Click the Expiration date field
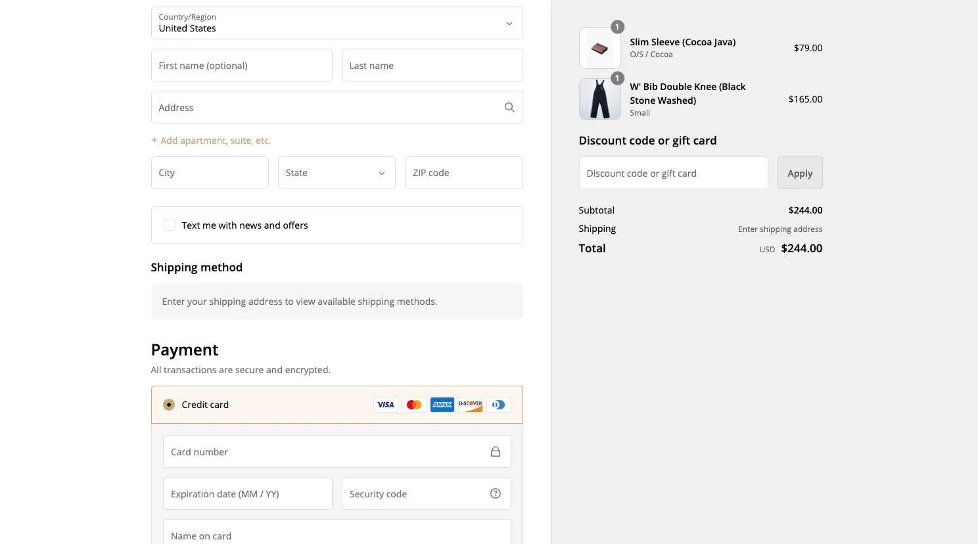Viewport: 978px width, 544px height. (247, 493)
